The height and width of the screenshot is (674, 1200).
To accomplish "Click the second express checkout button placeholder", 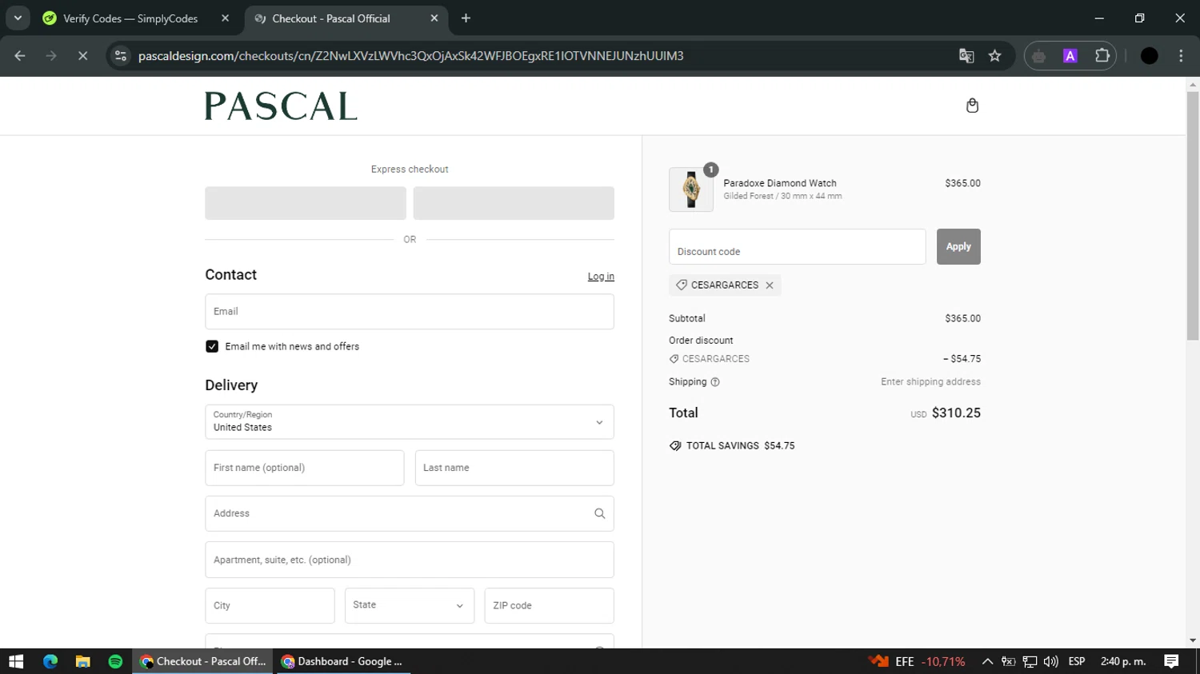I will [514, 203].
